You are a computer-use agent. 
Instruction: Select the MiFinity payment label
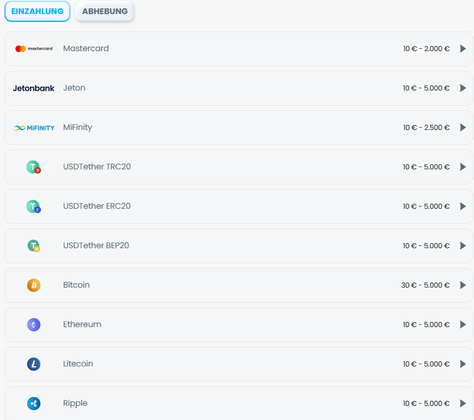click(78, 128)
